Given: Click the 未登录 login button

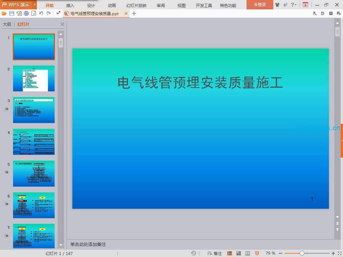Looking at the screenshot, I should (260, 5).
